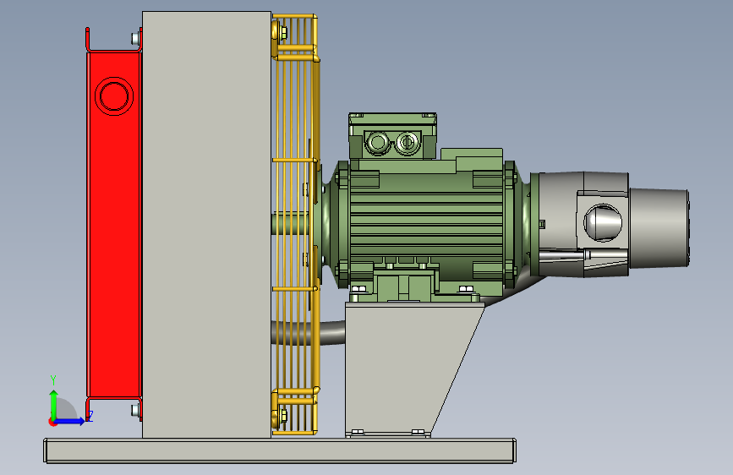The width and height of the screenshot is (733, 475).
Task: Select the green electric motor finned body
Action: point(425,225)
